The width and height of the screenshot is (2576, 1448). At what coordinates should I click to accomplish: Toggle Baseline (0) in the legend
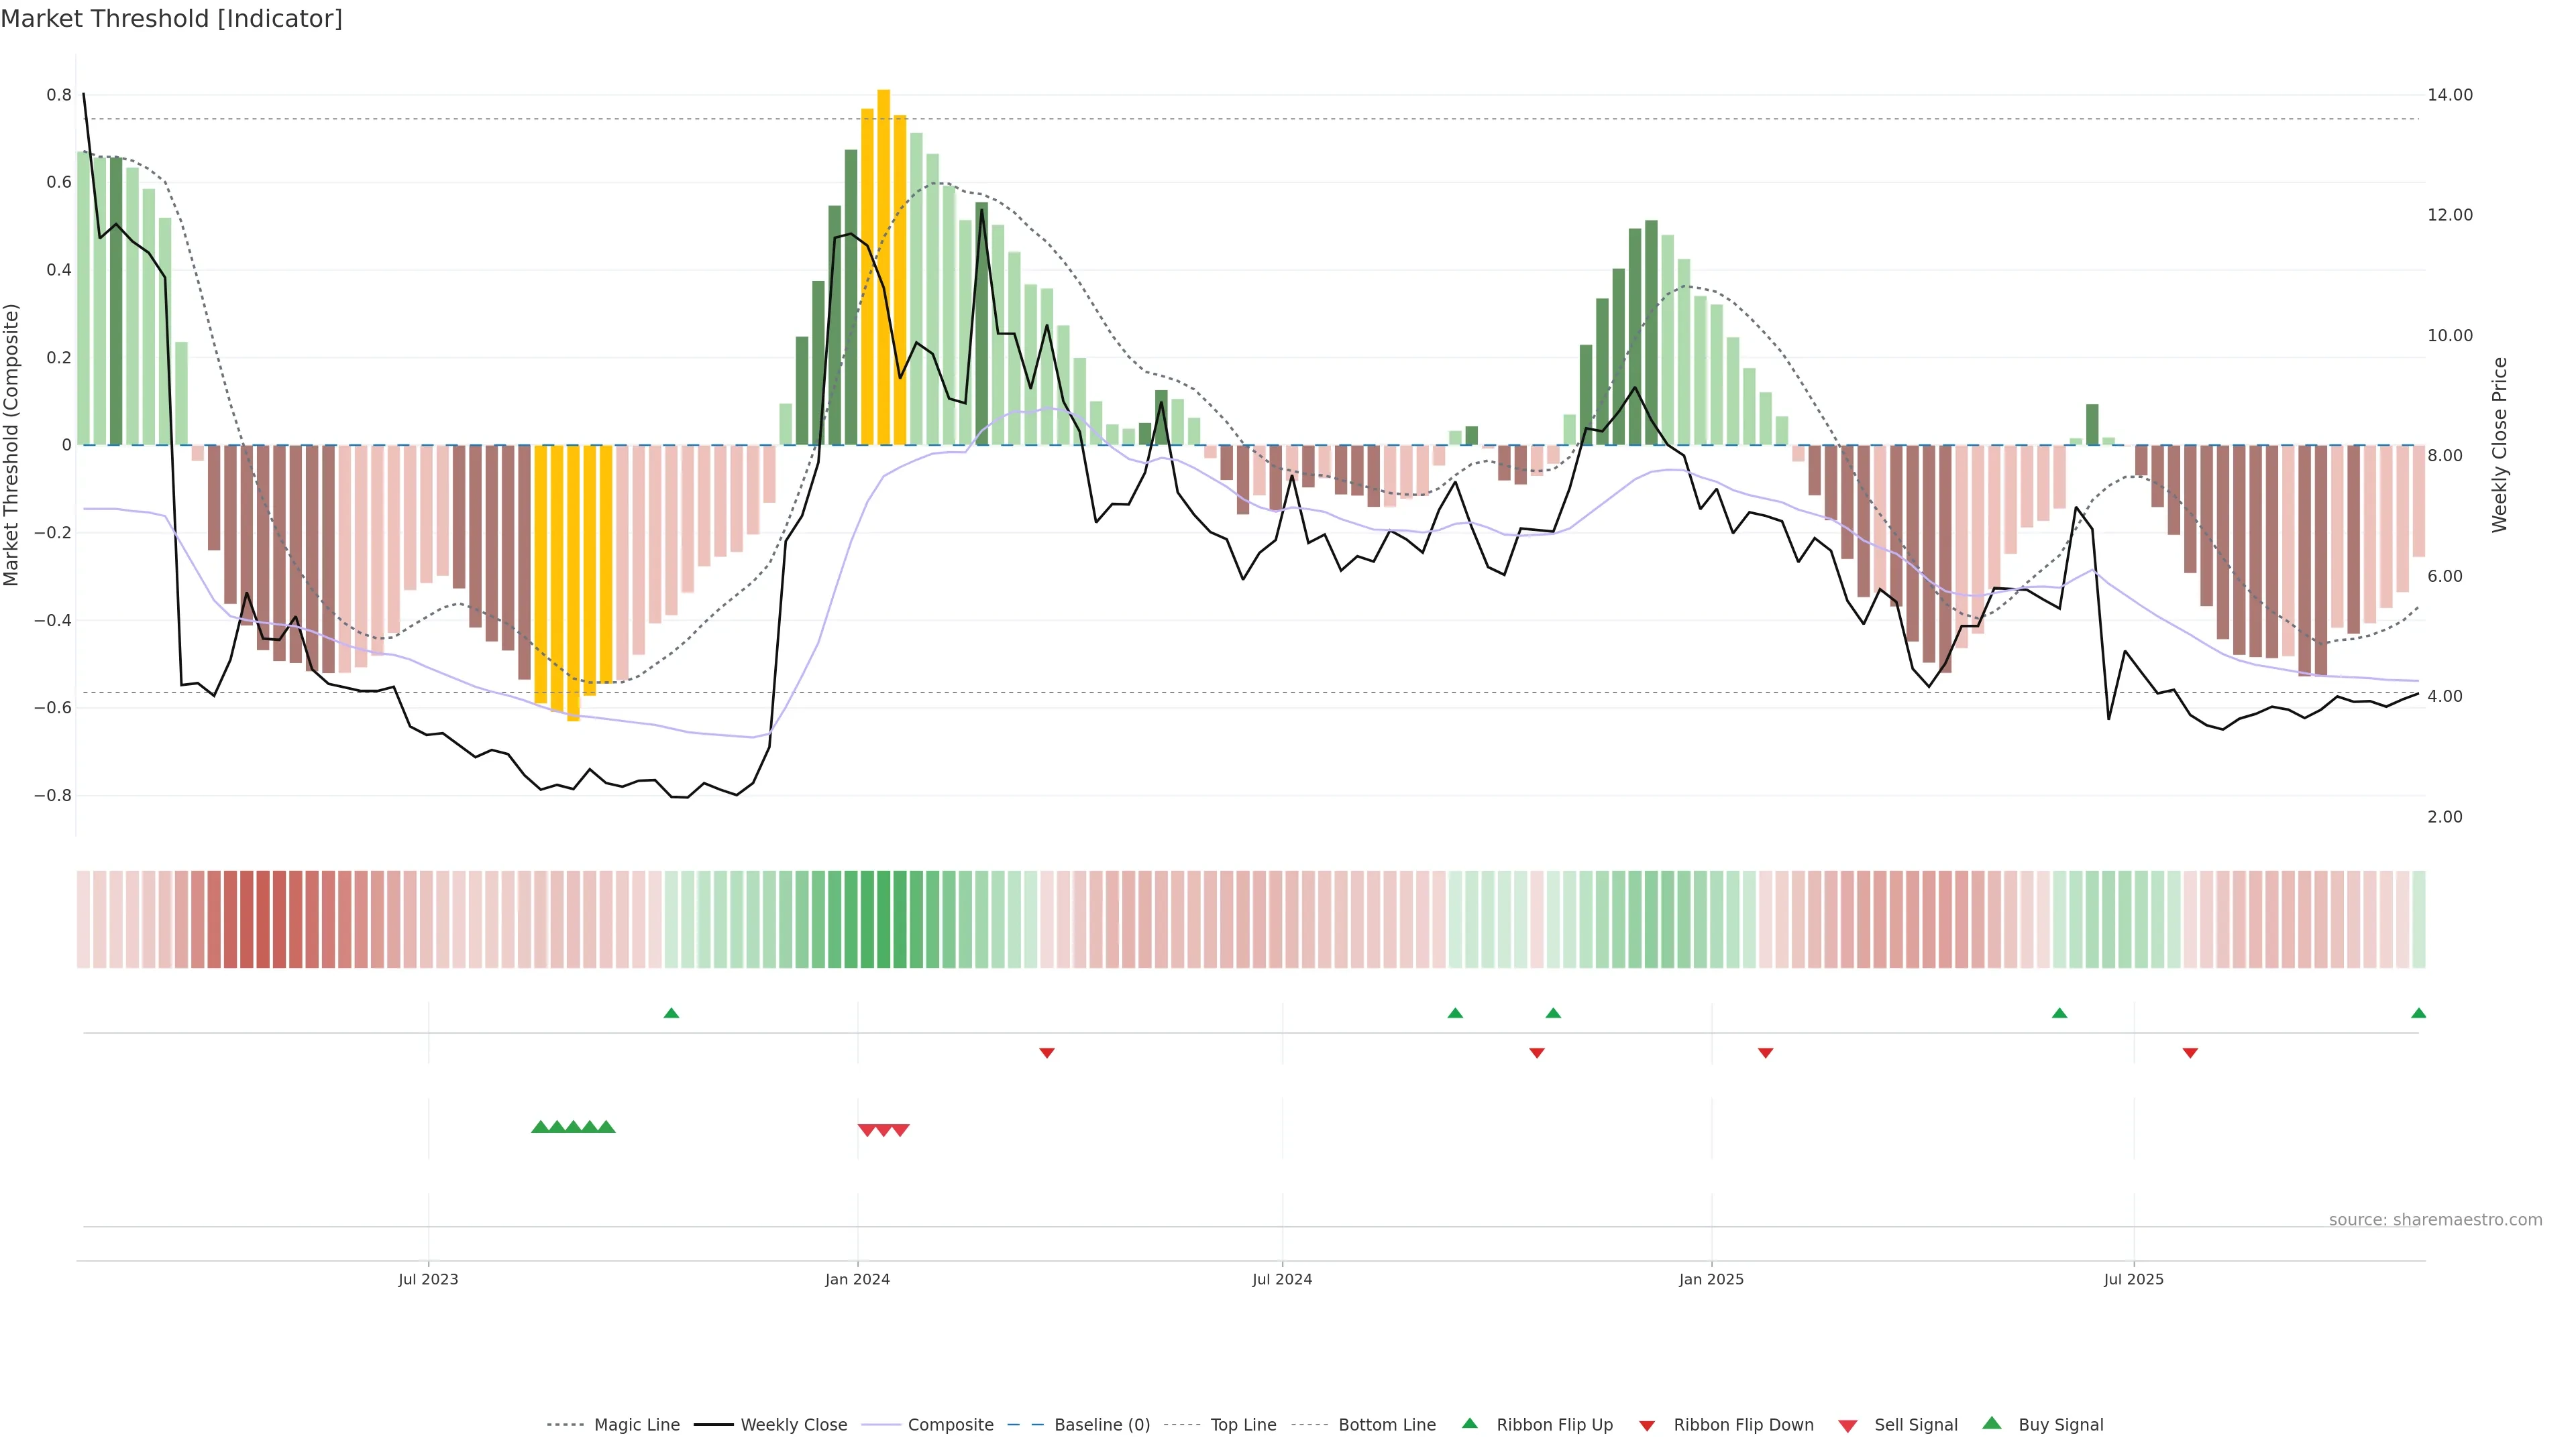click(1101, 1425)
